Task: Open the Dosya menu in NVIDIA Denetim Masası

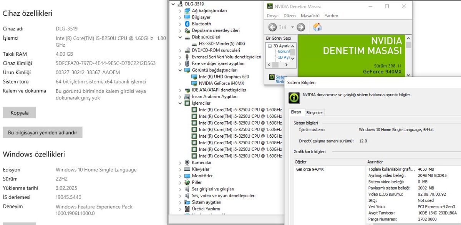Action: [272, 16]
